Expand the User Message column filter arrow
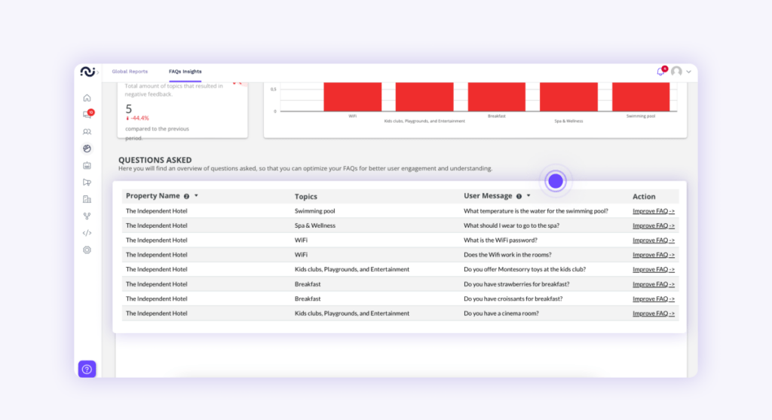This screenshot has width=772, height=420. pos(528,196)
